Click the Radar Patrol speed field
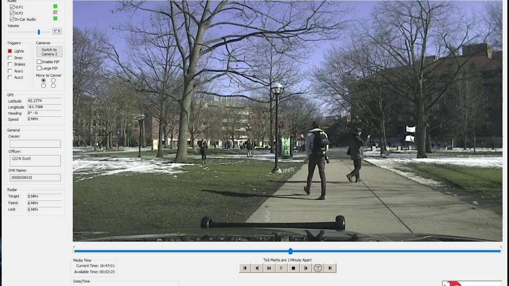Image resolution: width=509 pixels, height=286 pixels. [x=44, y=203]
